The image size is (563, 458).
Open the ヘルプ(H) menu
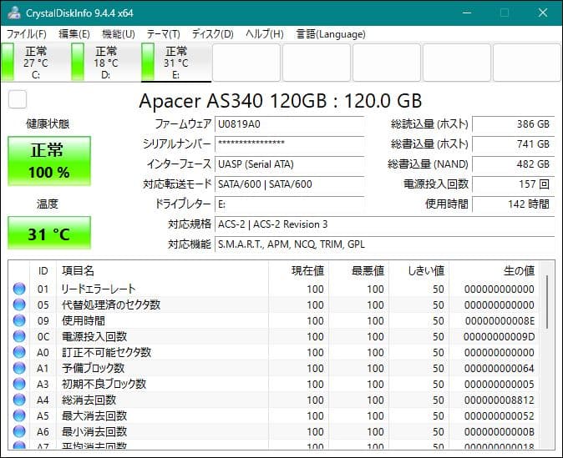[x=265, y=34]
